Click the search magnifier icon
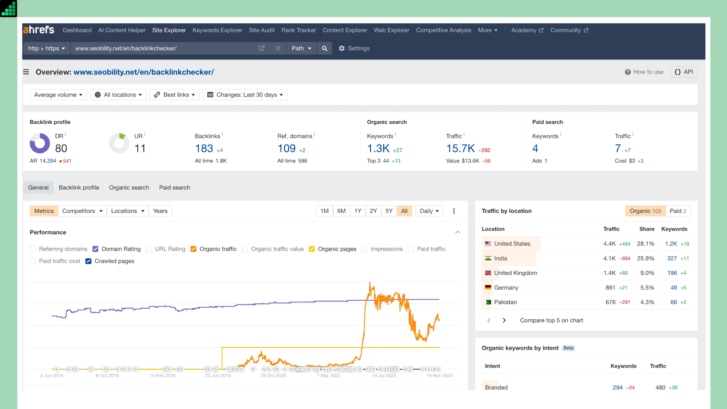Image resolution: width=727 pixels, height=409 pixels. coord(324,48)
